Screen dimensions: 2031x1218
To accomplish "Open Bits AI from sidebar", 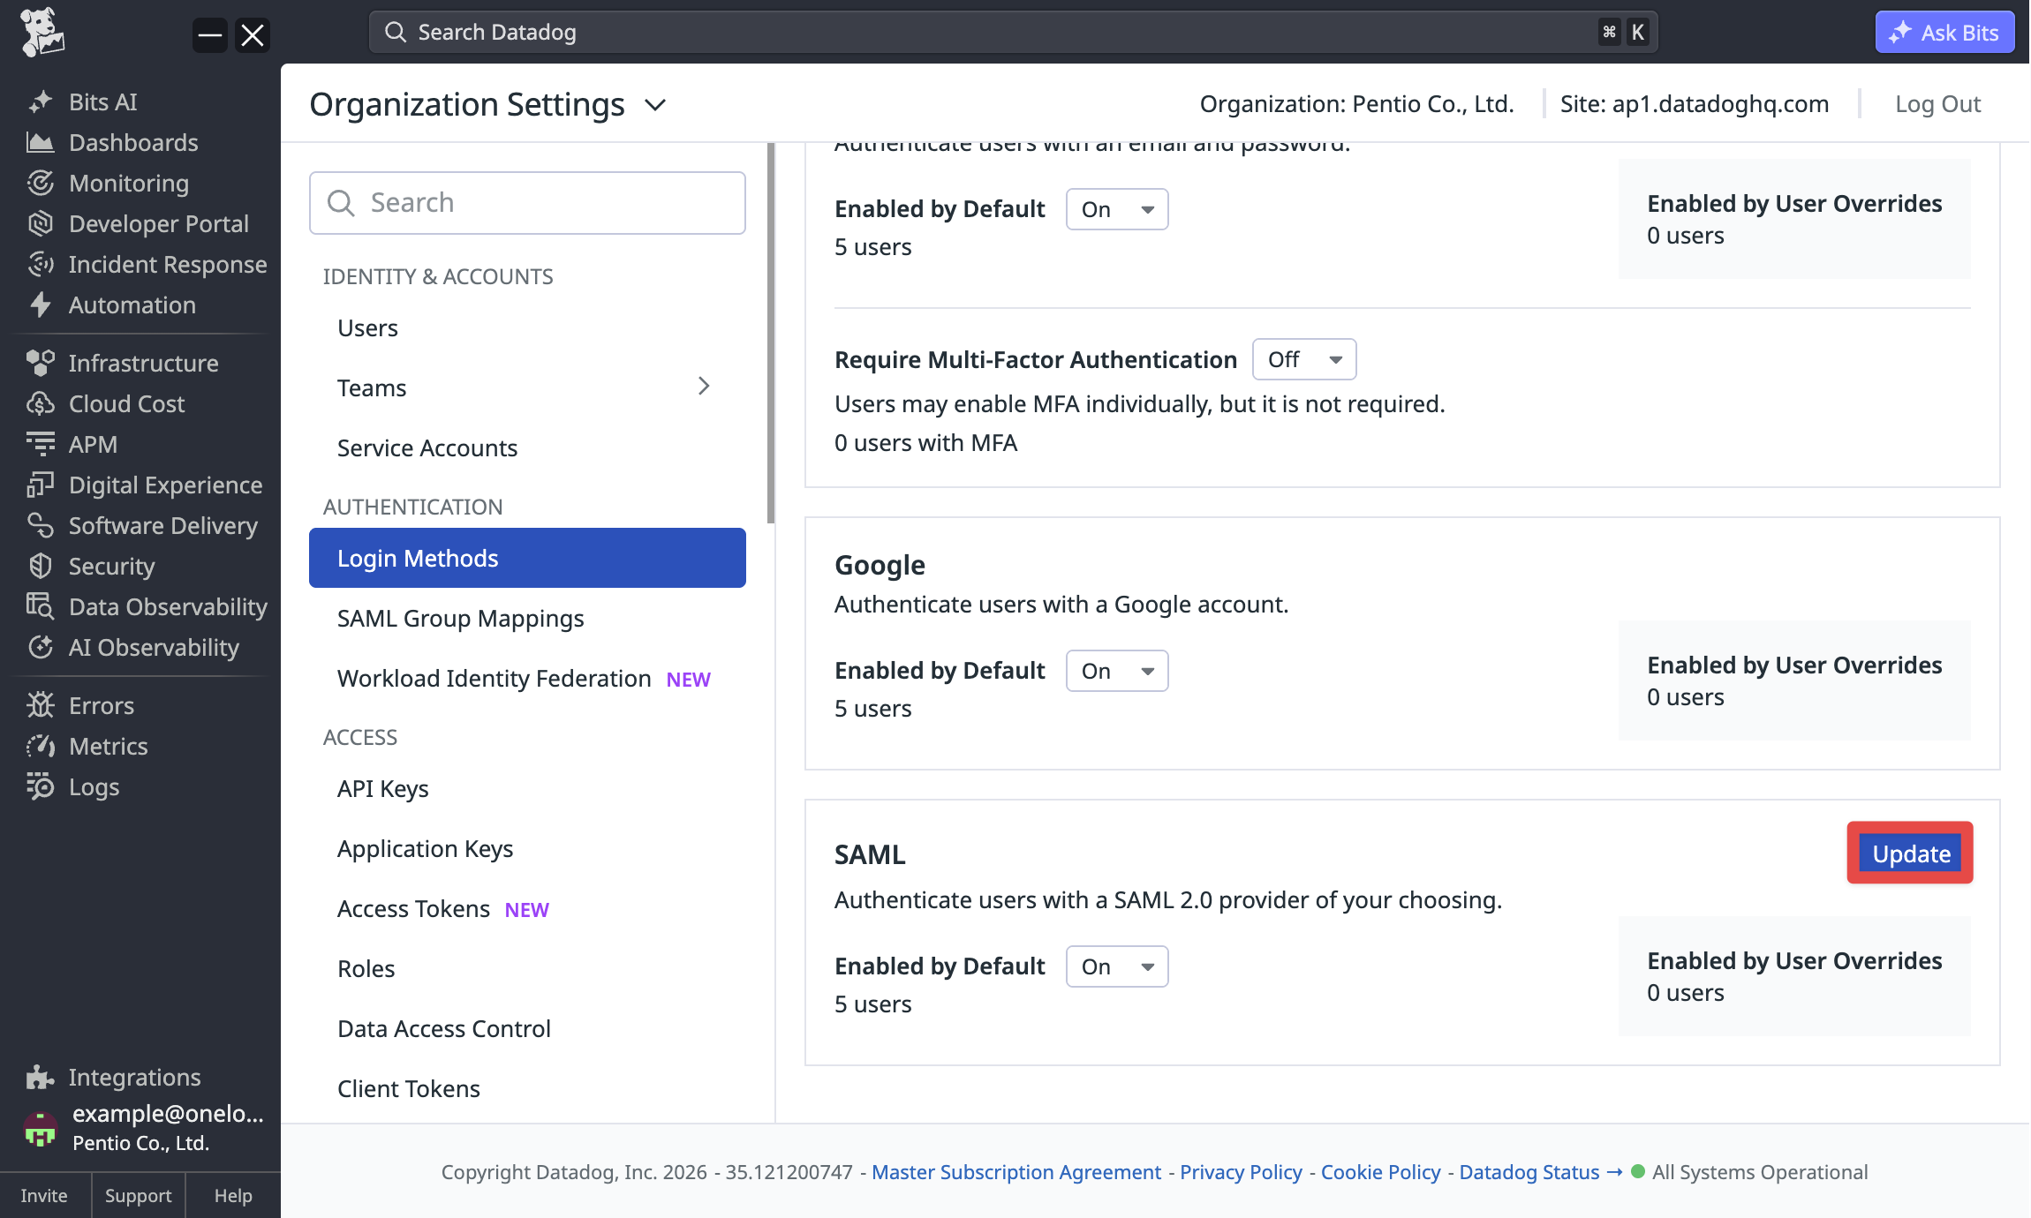I will [102, 101].
